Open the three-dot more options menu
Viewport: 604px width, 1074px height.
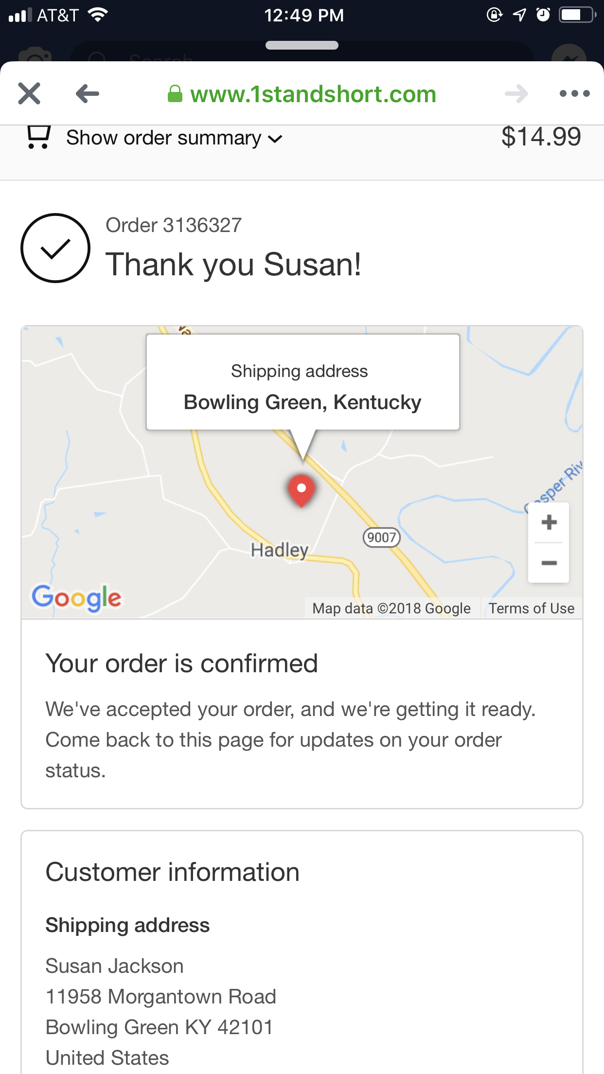tap(574, 93)
